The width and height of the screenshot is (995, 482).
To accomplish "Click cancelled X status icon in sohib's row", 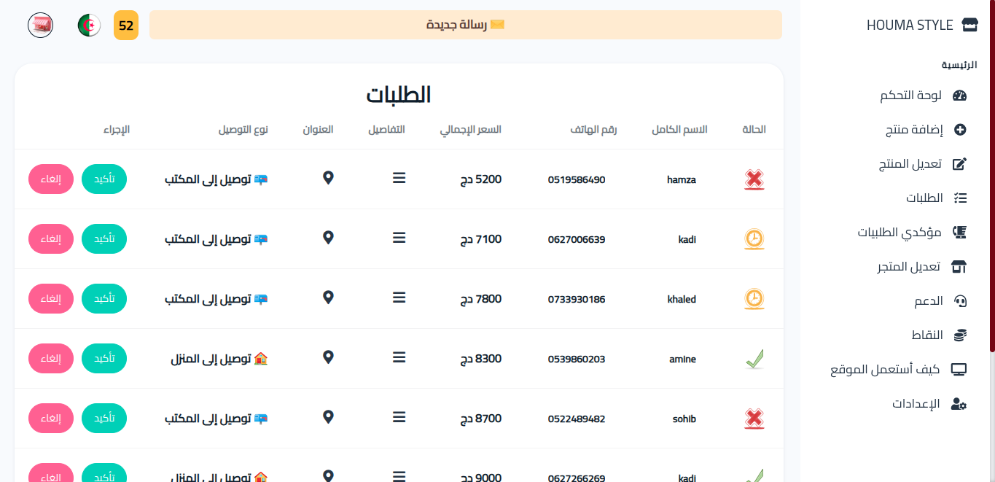I will pos(754,419).
